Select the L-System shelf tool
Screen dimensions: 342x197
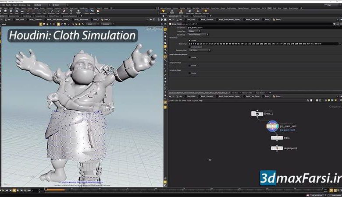tap(86, 11)
